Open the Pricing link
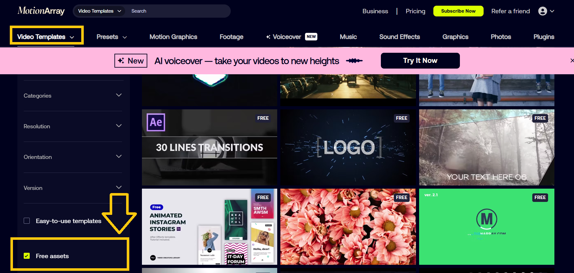Screen dimensions: 574x273 (415, 11)
